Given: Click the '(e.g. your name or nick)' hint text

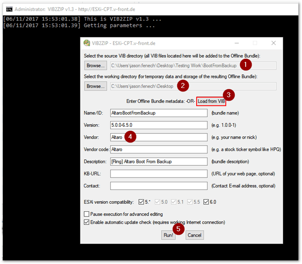Looking at the screenshot, I should (234, 137).
